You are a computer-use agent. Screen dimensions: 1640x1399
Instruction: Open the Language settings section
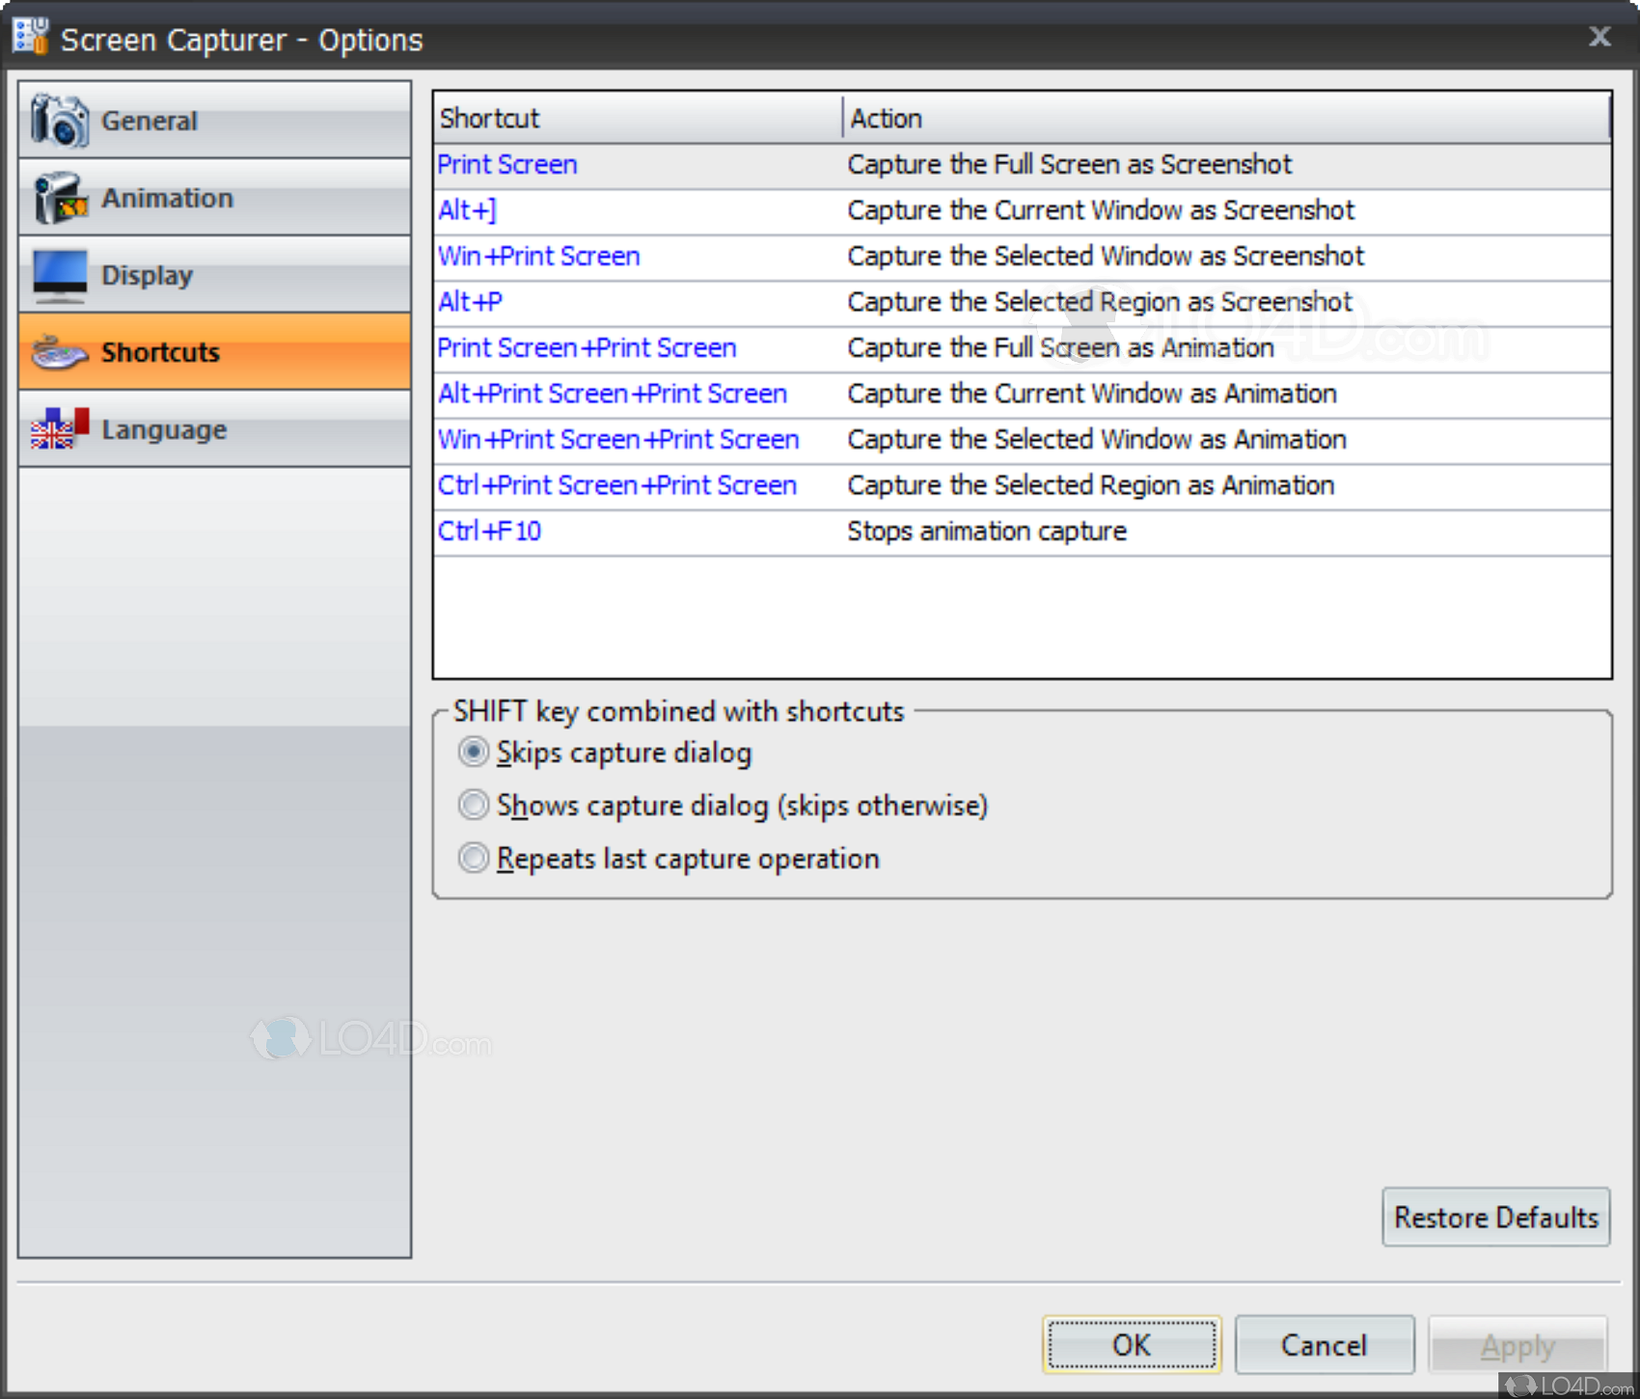click(x=164, y=428)
